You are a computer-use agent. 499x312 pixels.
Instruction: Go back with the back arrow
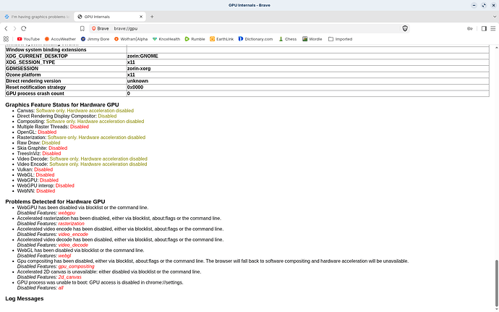pyautogui.click(x=6, y=29)
